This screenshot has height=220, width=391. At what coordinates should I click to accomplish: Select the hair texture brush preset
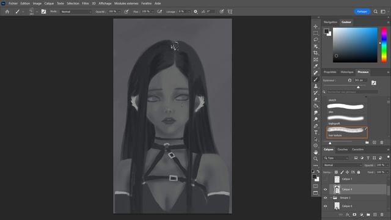(x=347, y=132)
